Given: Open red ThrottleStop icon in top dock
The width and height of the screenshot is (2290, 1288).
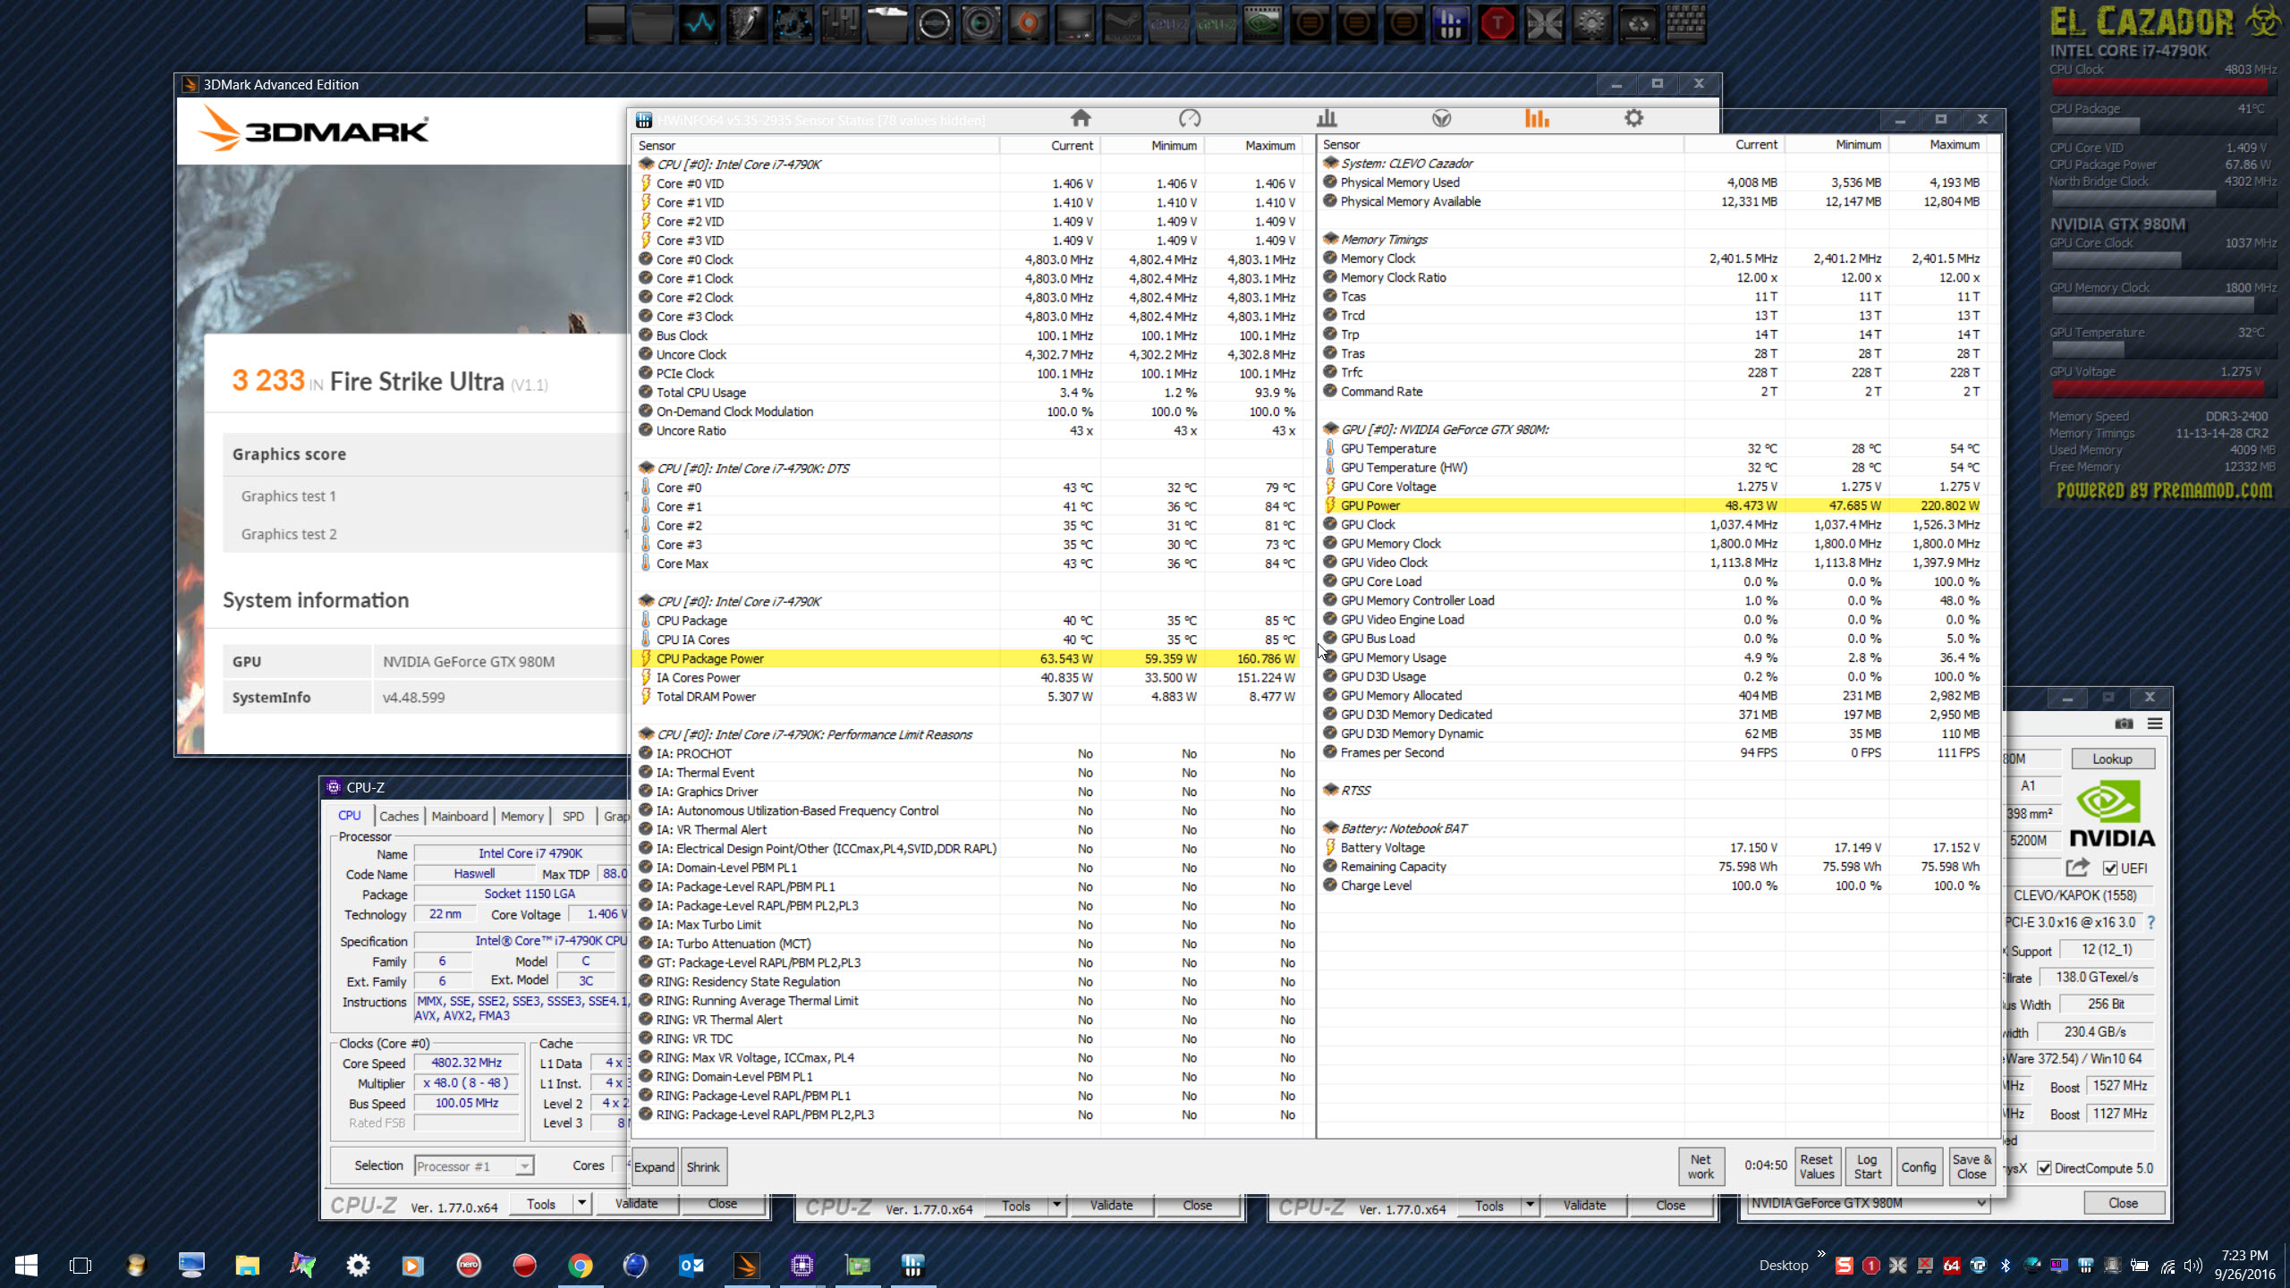Looking at the screenshot, I should pos(1497,24).
